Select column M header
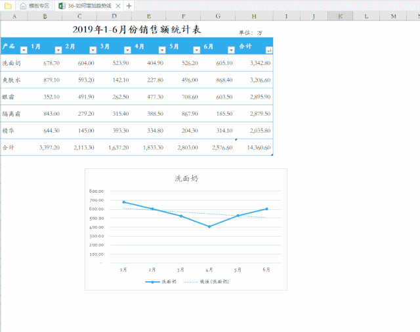Image resolution: width=420 pixels, height=332 pixels. [393, 16]
